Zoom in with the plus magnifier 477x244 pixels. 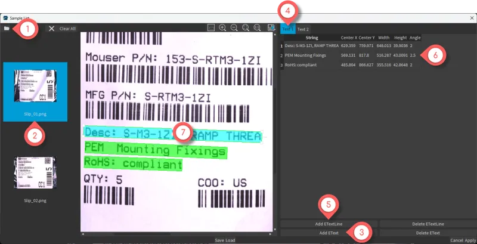[222, 27]
